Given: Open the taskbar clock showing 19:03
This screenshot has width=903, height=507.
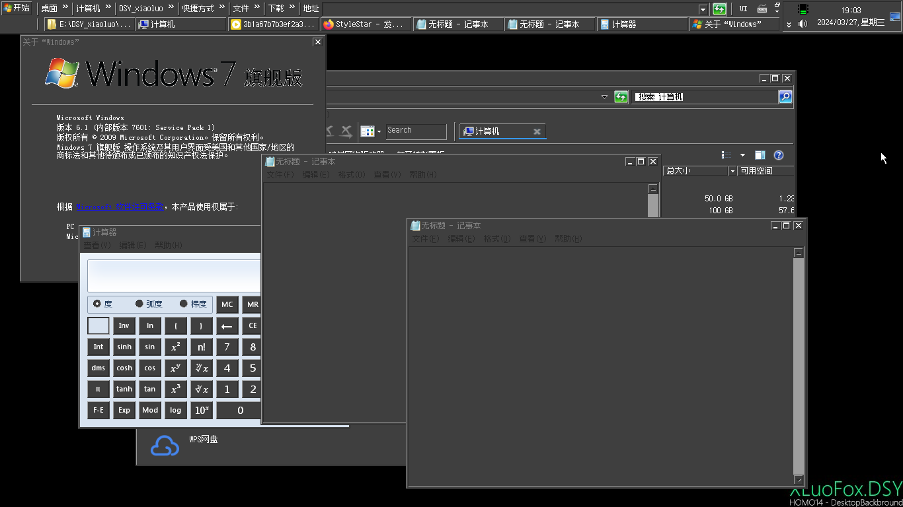Looking at the screenshot, I should pyautogui.click(x=851, y=11).
